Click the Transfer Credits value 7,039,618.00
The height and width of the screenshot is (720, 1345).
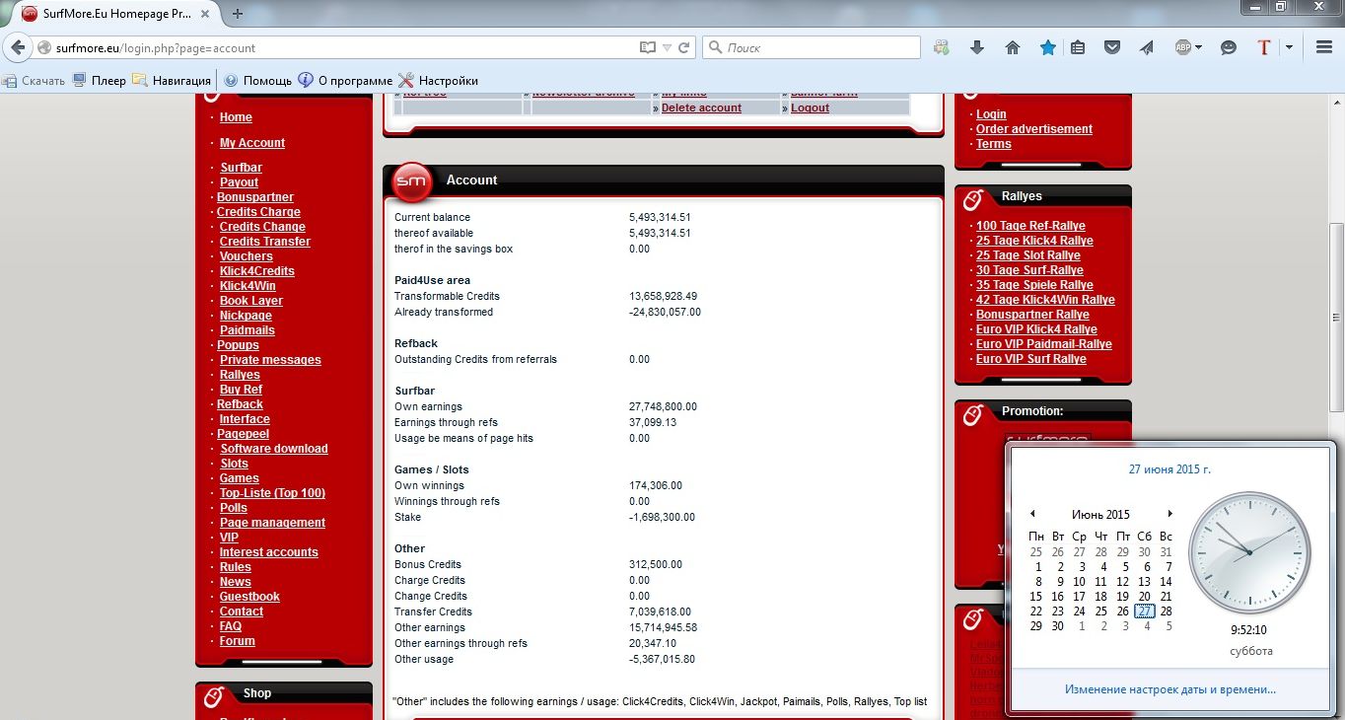click(660, 612)
